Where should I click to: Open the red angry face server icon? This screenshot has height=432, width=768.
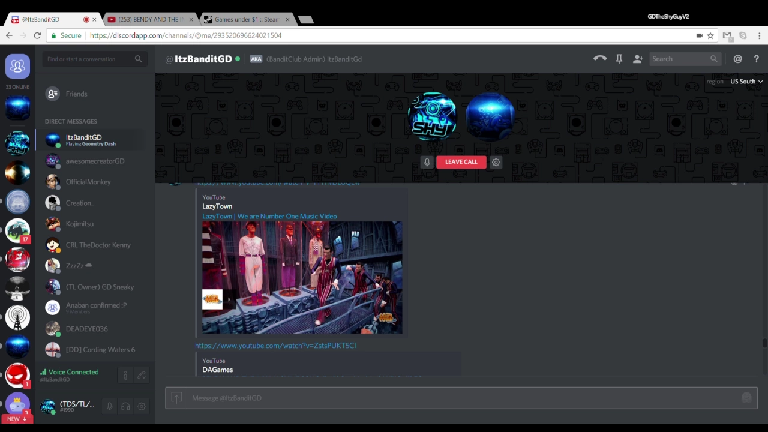pyautogui.click(x=17, y=376)
